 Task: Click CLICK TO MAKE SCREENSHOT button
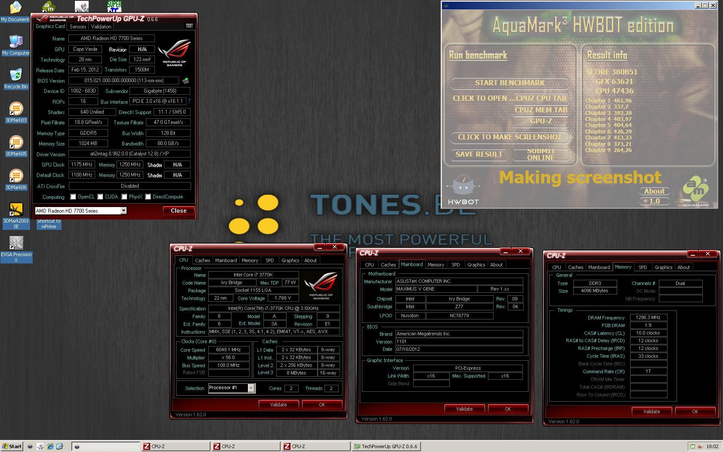click(x=510, y=137)
